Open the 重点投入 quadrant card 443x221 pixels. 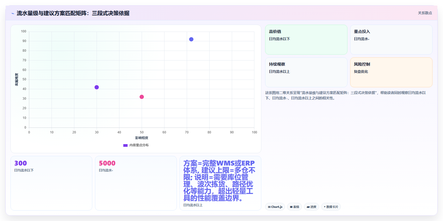coord(391,40)
